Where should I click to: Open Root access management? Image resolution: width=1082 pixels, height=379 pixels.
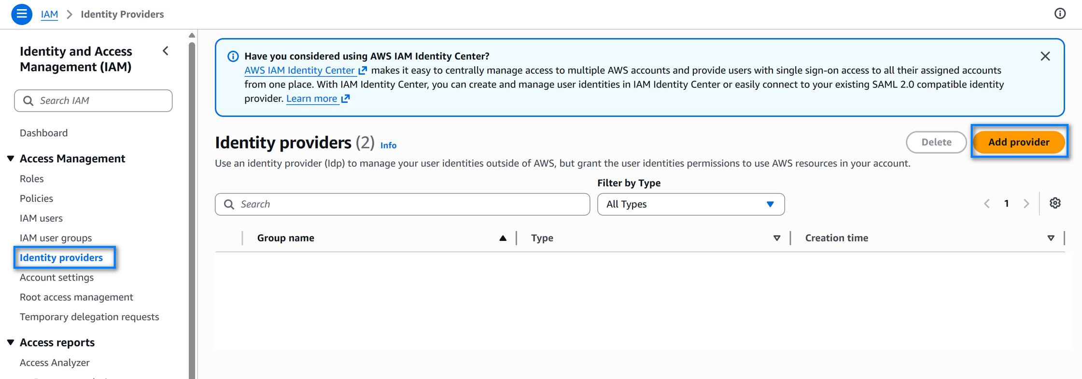point(76,297)
